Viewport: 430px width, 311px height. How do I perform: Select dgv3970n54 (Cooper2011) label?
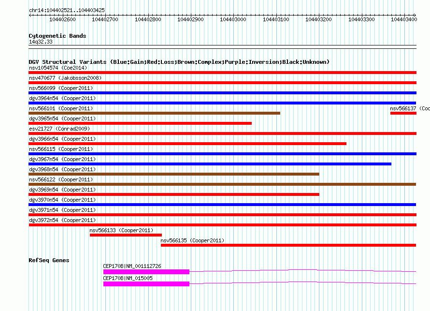pyautogui.click(x=62, y=200)
